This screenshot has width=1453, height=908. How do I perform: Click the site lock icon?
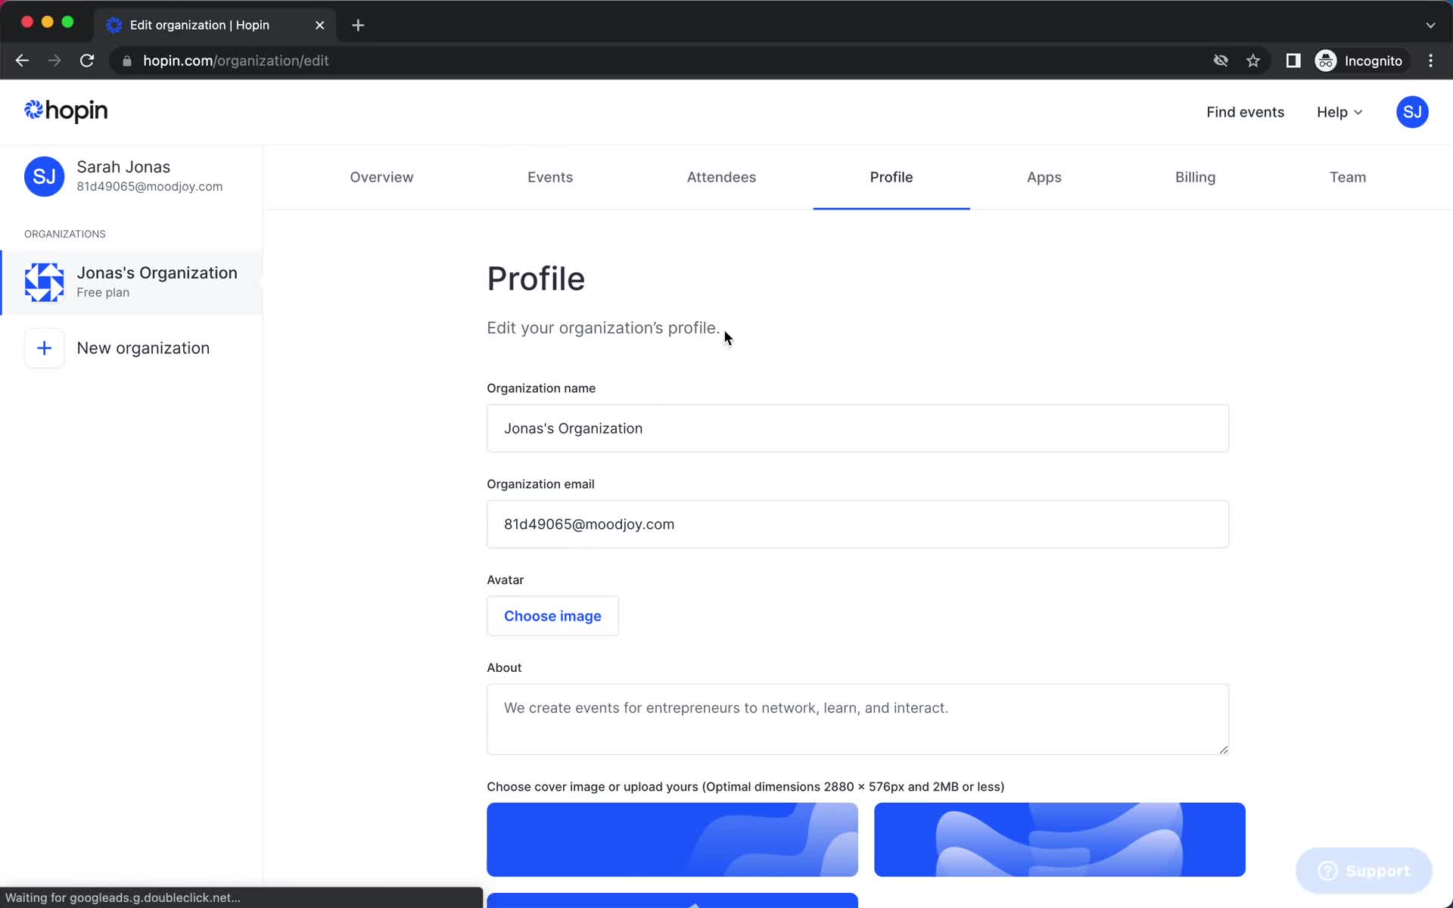[127, 61]
